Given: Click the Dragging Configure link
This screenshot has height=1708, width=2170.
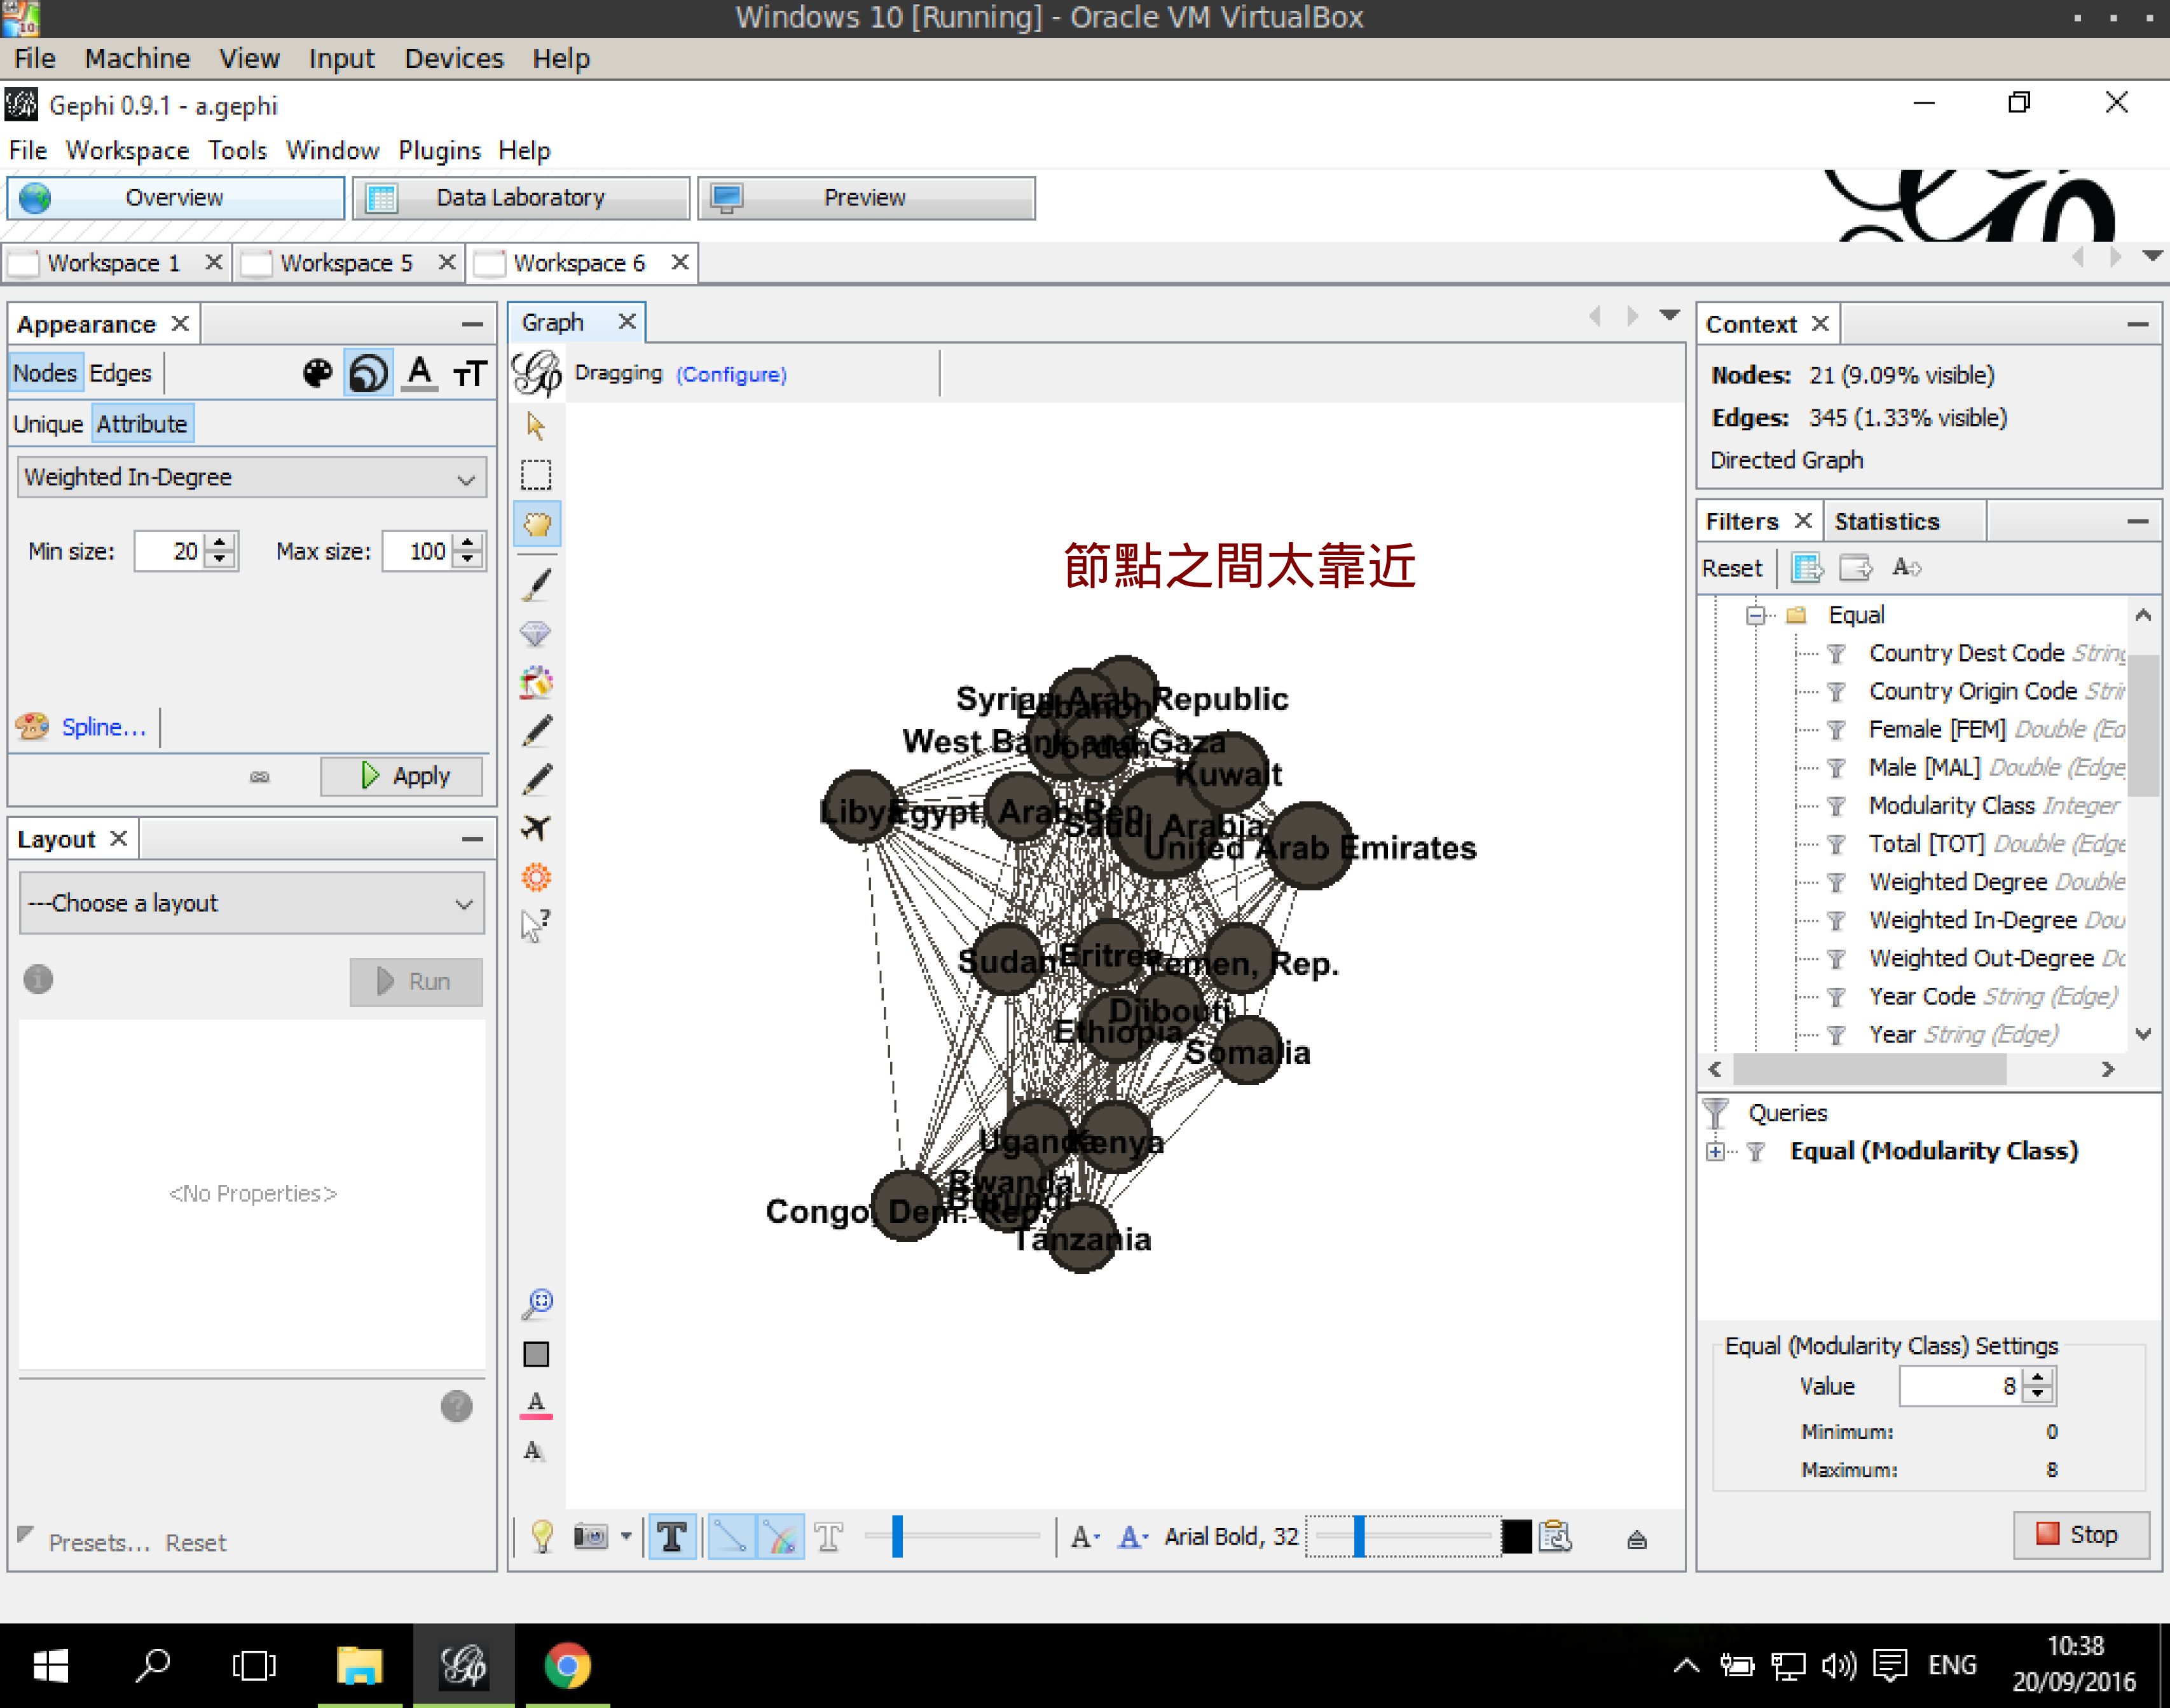Looking at the screenshot, I should pyautogui.click(x=731, y=374).
